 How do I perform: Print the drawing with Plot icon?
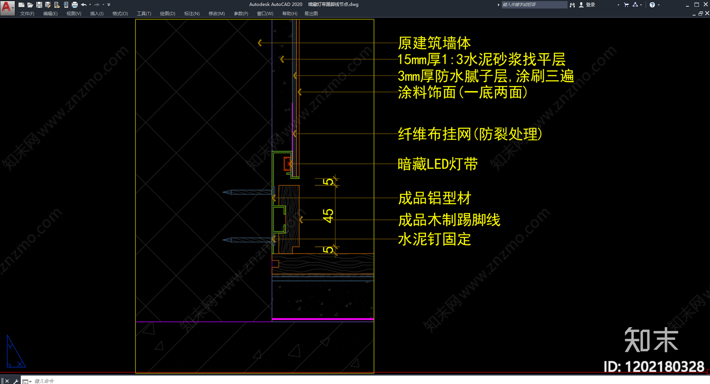[75, 5]
